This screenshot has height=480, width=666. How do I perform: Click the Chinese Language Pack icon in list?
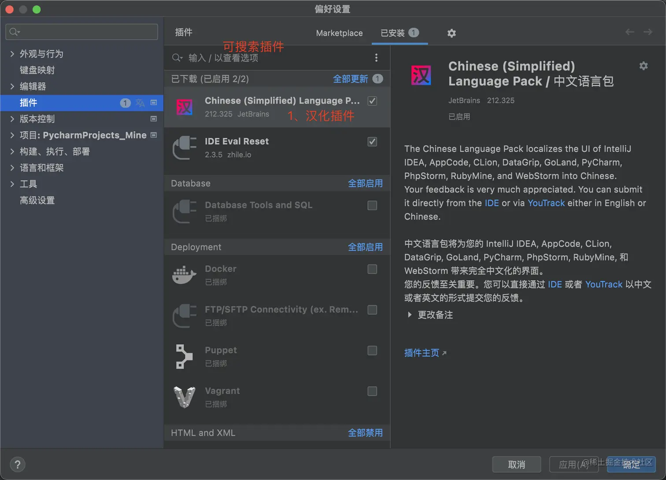[184, 107]
